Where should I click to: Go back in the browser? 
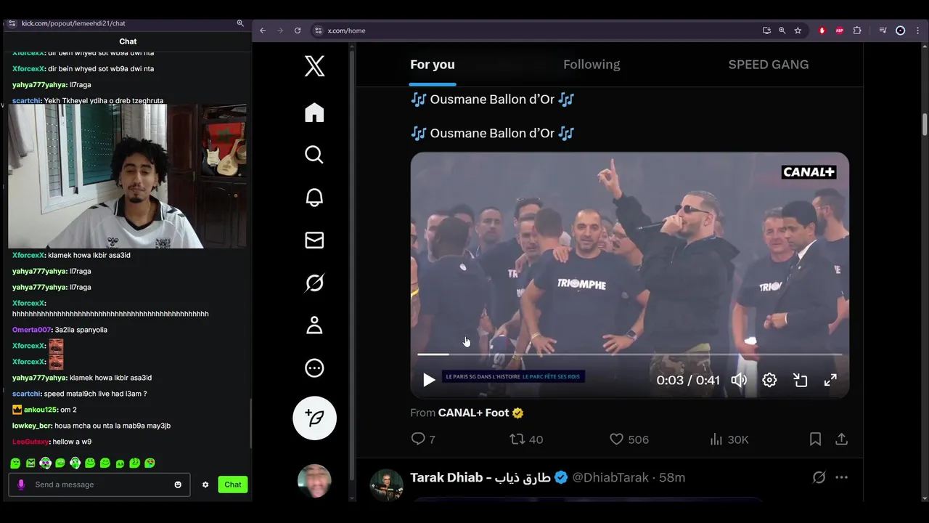tap(263, 31)
